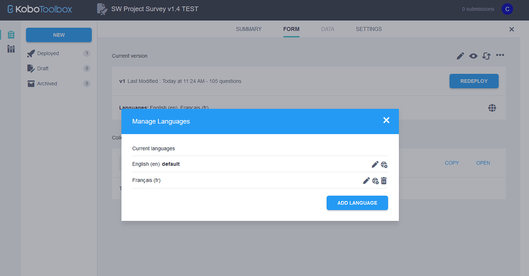The image size is (529, 276).
Task: Switch to the SUMMARY tab
Action: tap(248, 29)
